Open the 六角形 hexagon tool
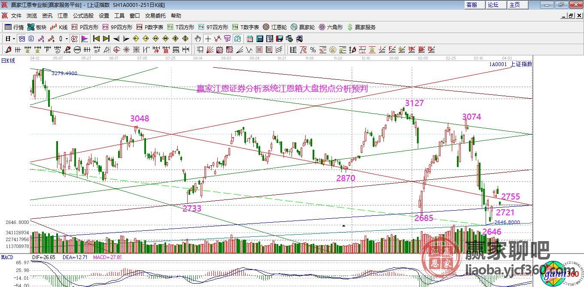Viewport: 584px width, 287px height. (331, 27)
